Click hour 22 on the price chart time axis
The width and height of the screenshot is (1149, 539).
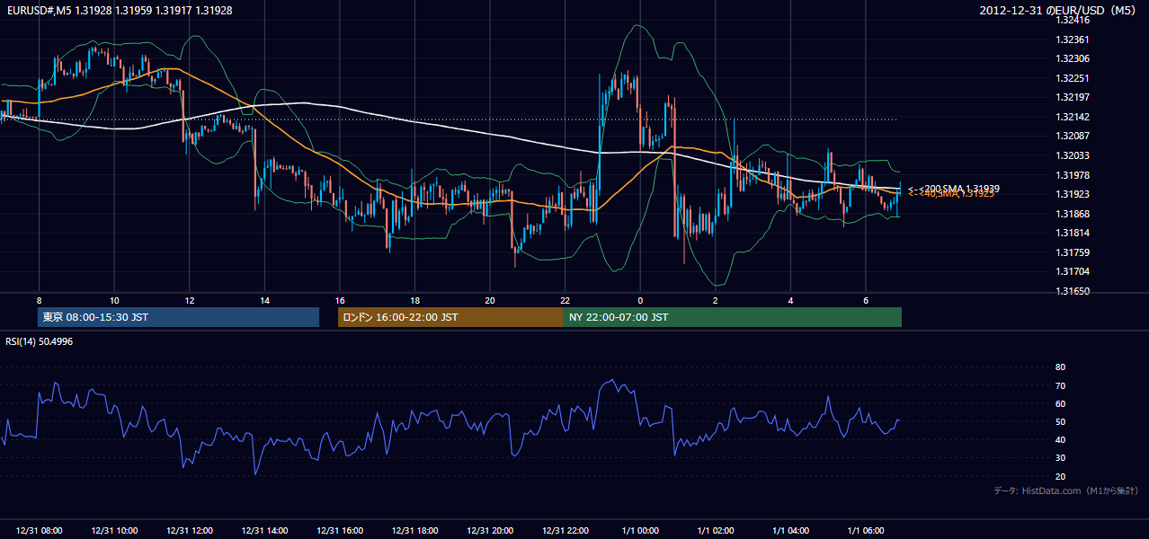566,301
